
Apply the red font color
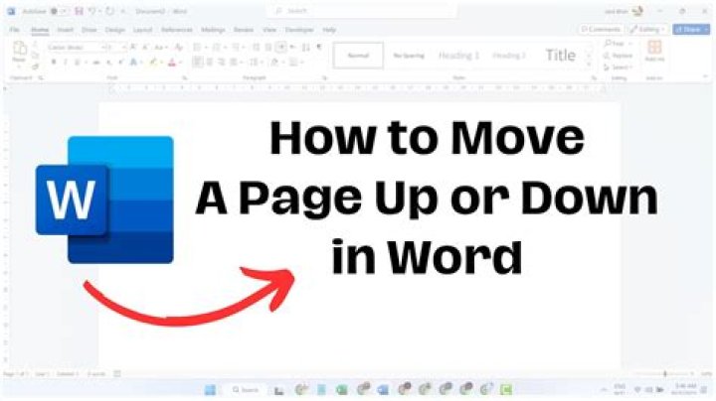173,62
